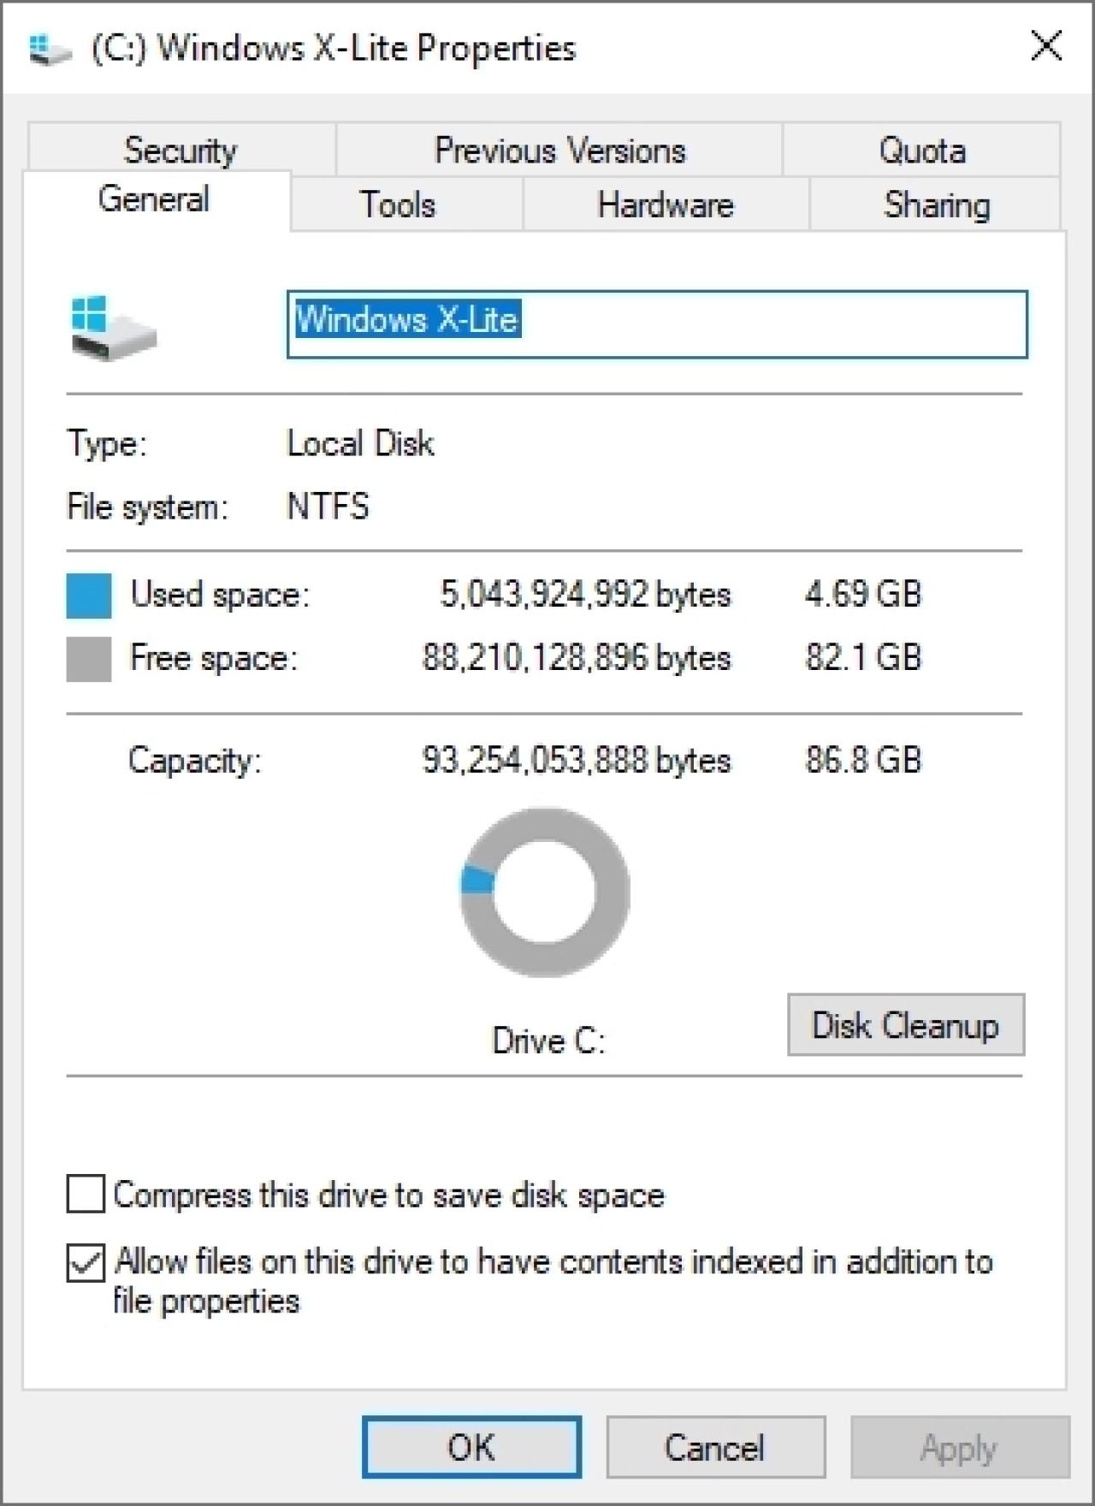The height and width of the screenshot is (1506, 1095).
Task: Click the disk usage donut chart
Action: pos(545,892)
